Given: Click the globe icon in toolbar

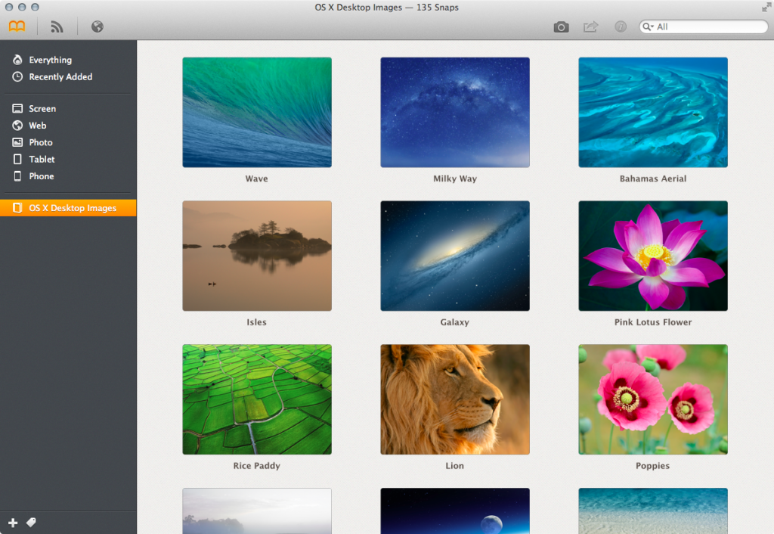Looking at the screenshot, I should [x=97, y=27].
